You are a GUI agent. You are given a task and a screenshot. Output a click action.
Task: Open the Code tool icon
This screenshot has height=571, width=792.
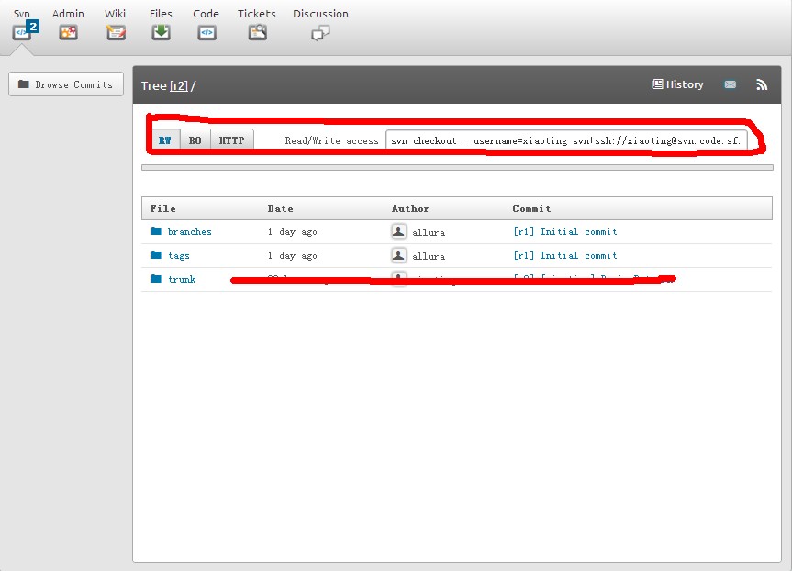point(206,33)
